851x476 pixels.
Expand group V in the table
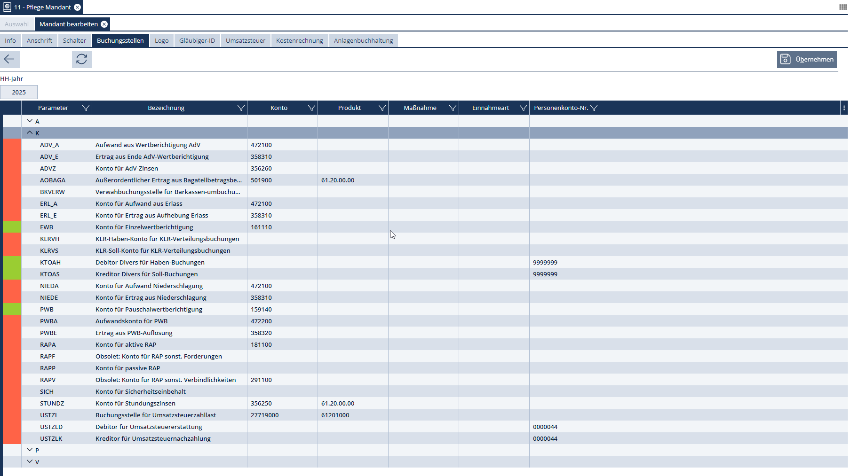(30, 462)
